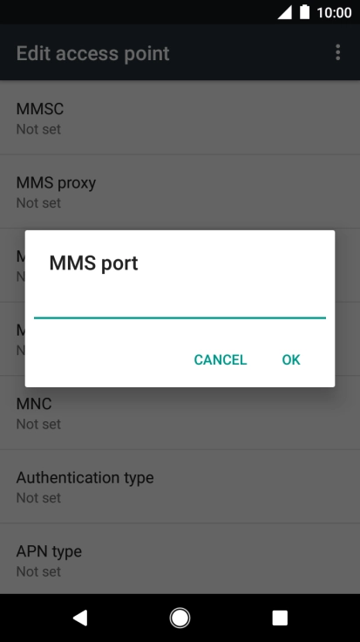This screenshot has height=642, width=360.
Task: Open the Authentication type option
Action: click(x=180, y=487)
